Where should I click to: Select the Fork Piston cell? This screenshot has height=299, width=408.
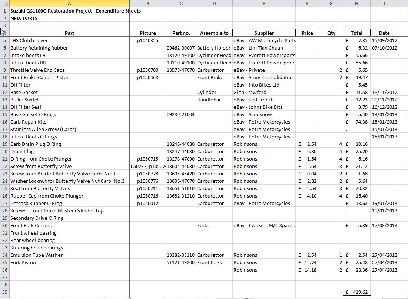[x=69, y=263]
